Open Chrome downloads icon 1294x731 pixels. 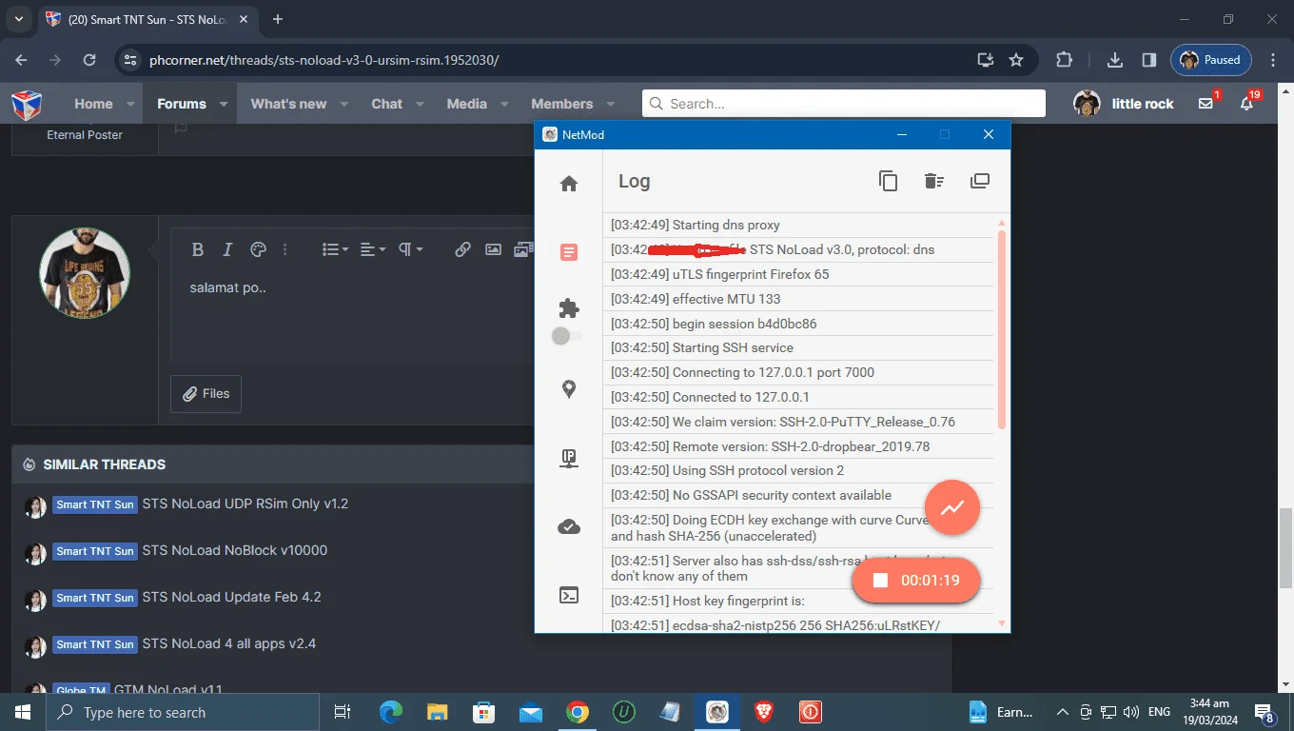click(x=1115, y=60)
